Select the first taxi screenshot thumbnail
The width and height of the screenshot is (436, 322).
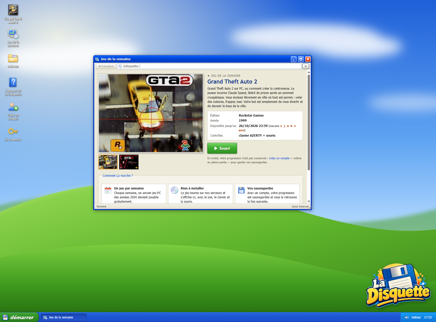(108, 162)
